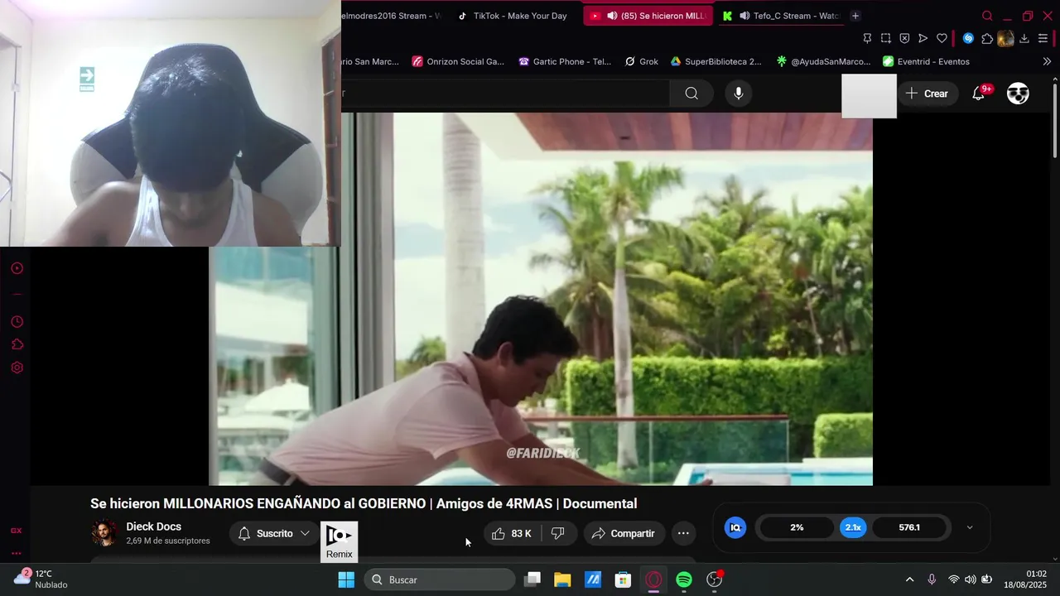This screenshot has width=1060, height=596.
Task: Click the 2.1x multiplier badge
Action: coord(853,527)
